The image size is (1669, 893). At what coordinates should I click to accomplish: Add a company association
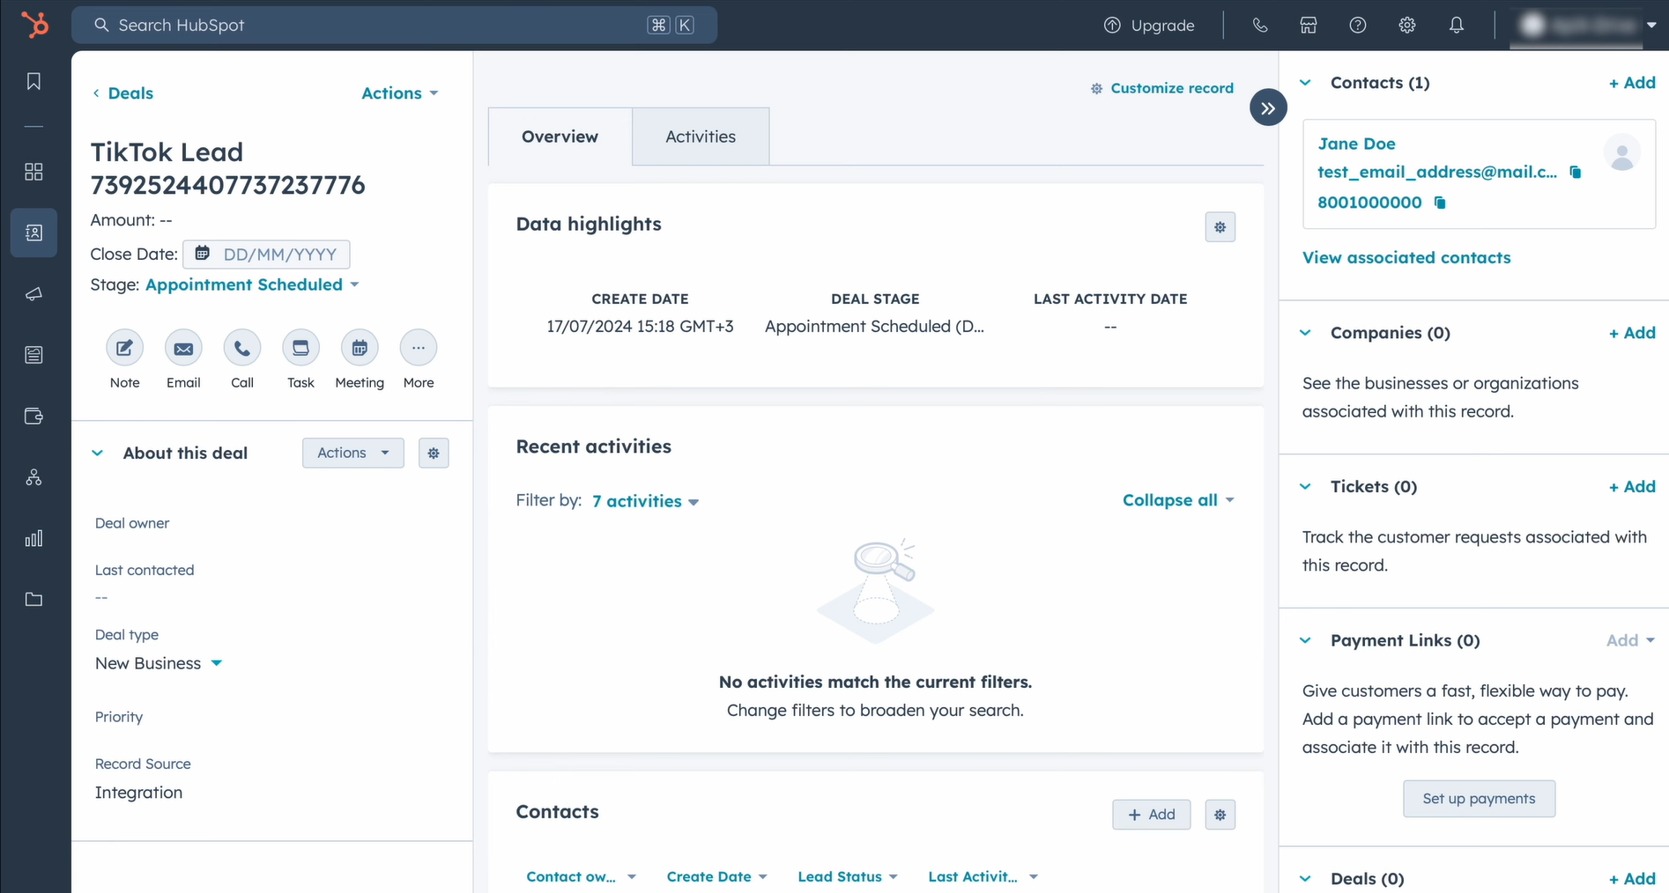[x=1632, y=333]
